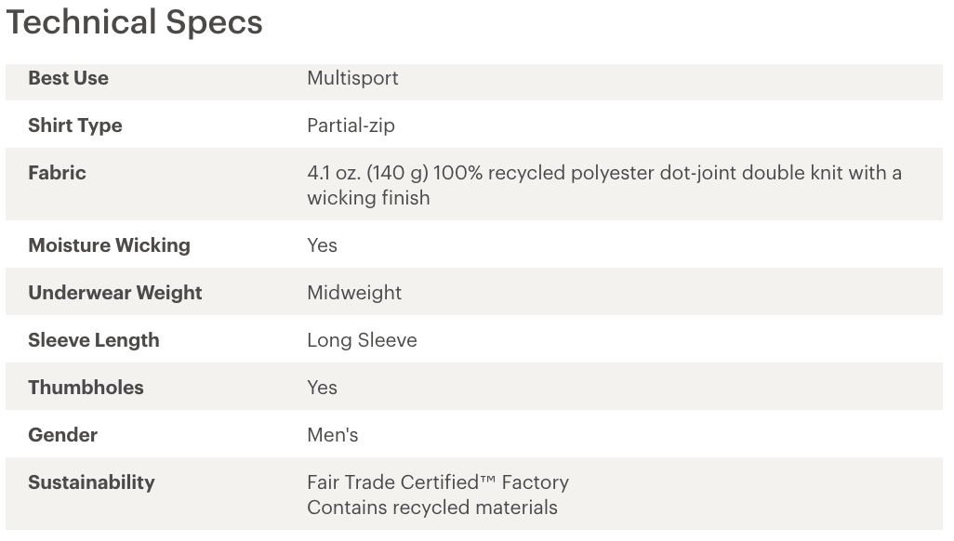Image resolution: width=954 pixels, height=541 pixels.
Task: Click the Thumbholes label
Action: (x=86, y=388)
